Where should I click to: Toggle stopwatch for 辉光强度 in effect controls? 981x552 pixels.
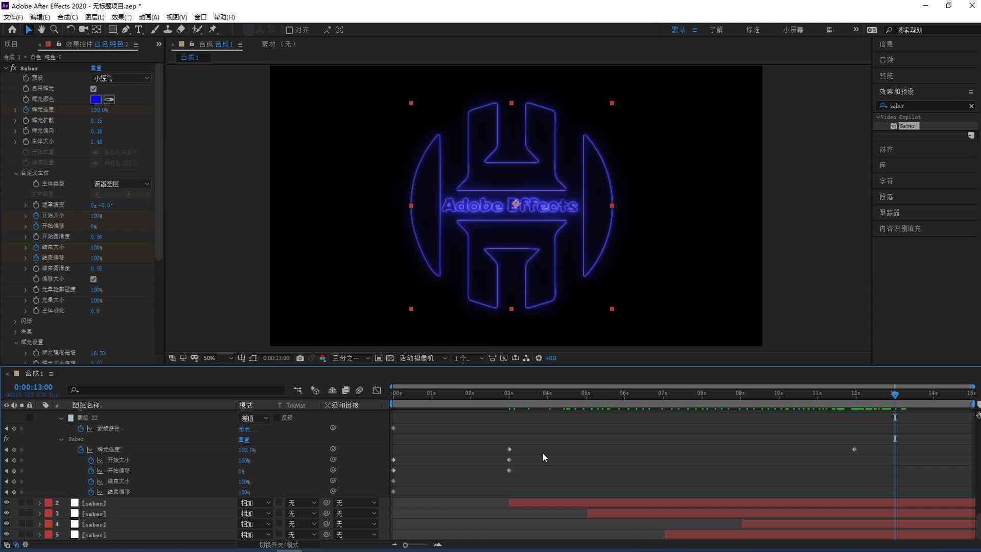26,110
